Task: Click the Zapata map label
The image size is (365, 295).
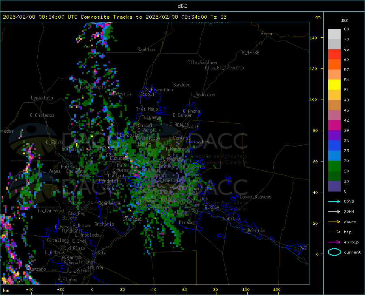Action: click(99, 253)
